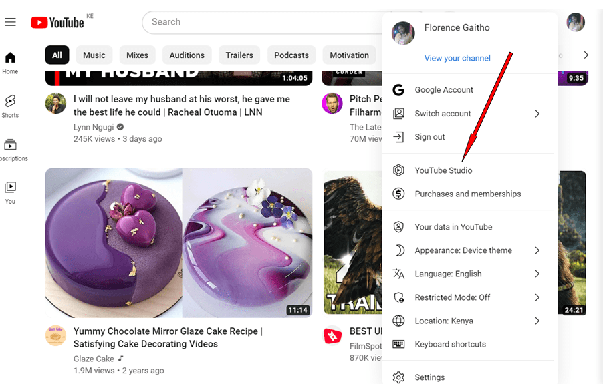Open the 24:21 video thumbnail
The image size is (603, 384).
[572, 242]
